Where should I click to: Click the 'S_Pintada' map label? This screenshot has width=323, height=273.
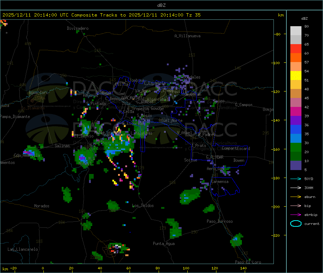(96, 104)
